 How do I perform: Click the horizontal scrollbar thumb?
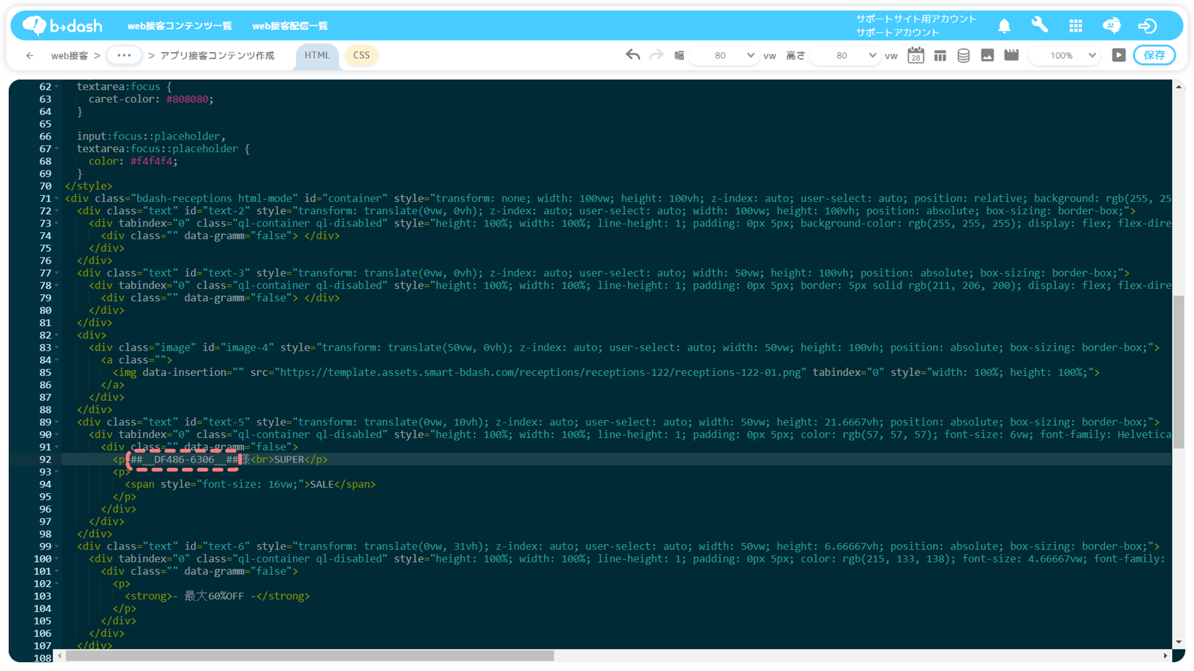[310, 656]
